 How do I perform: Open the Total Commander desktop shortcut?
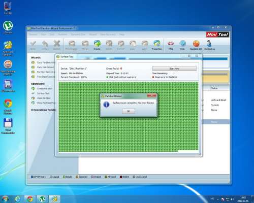tap(8, 126)
